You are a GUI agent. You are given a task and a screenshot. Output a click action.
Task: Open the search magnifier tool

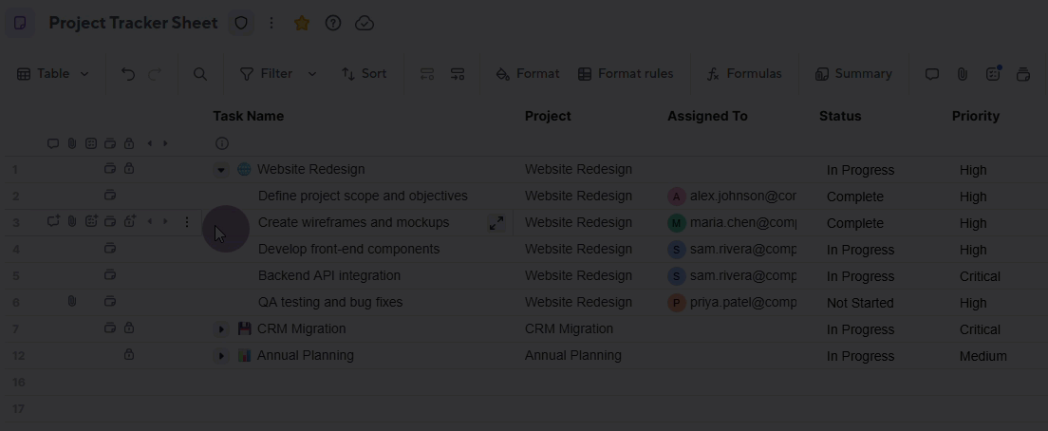[x=200, y=74]
